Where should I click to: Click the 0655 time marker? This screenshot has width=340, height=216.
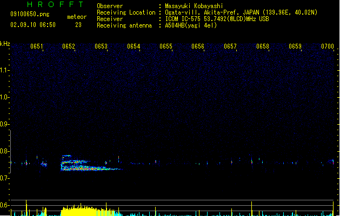click(166, 46)
